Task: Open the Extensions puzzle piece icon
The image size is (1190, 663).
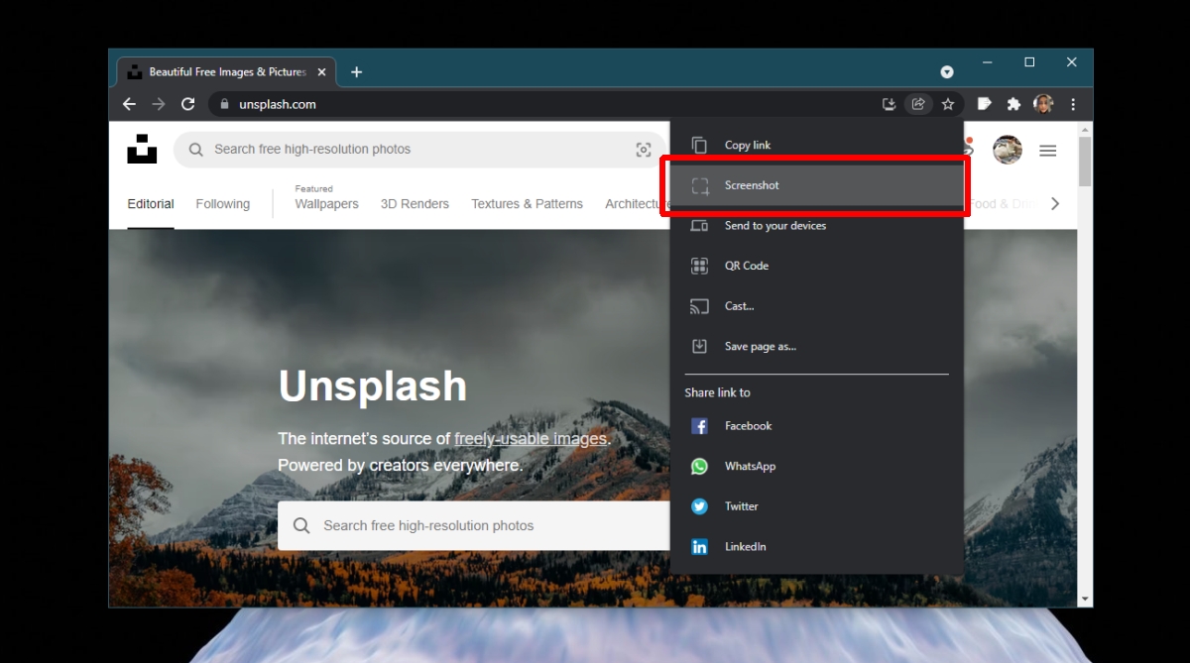Action: pos(1013,104)
